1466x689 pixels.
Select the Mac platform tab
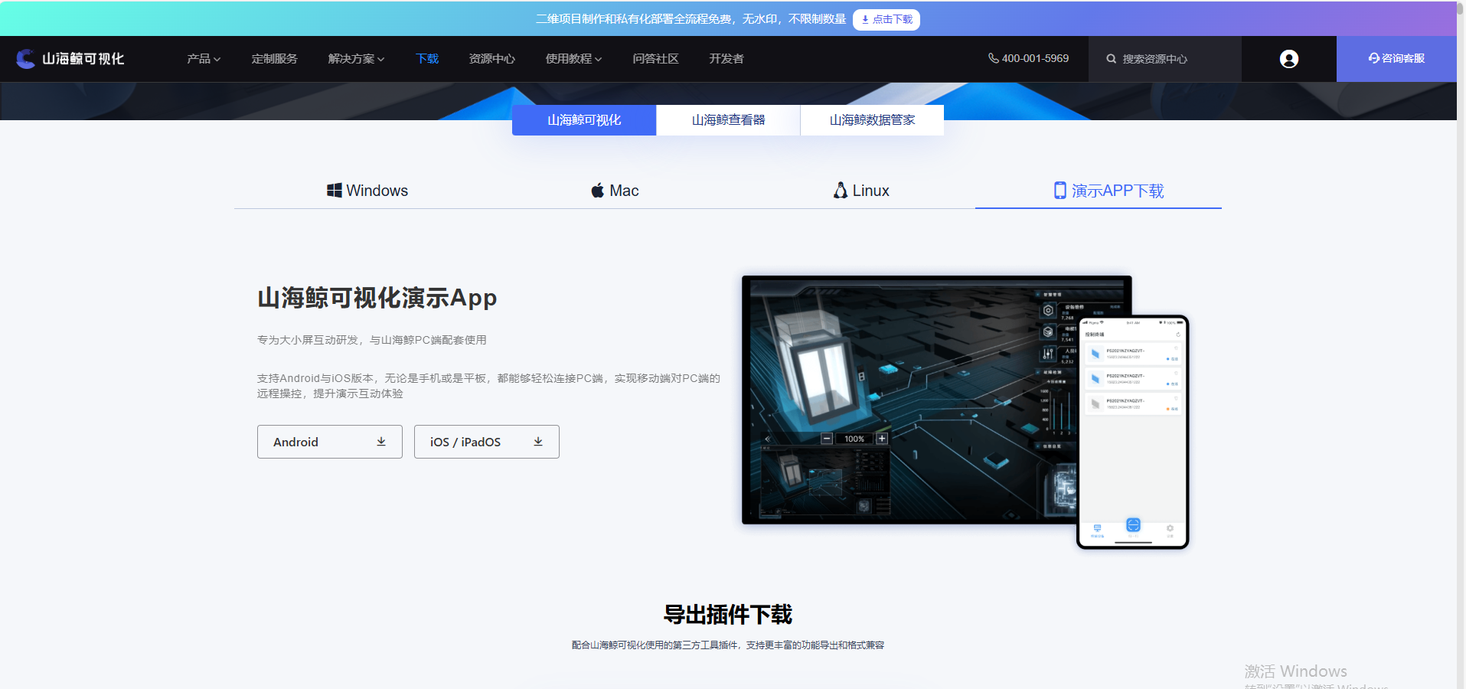coord(615,191)
